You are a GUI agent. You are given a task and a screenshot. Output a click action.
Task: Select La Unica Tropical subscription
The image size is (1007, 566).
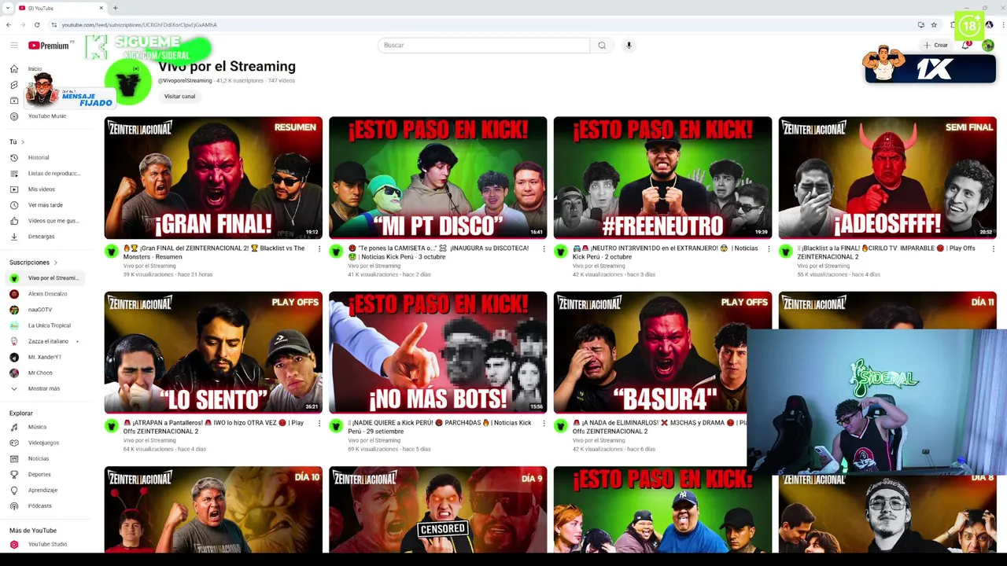pos(49,325)
